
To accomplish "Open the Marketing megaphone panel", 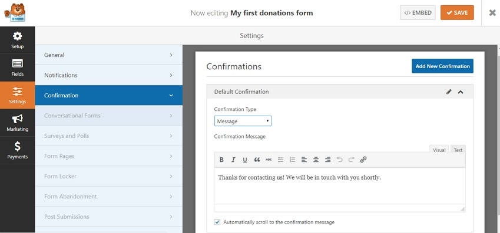I will 18,123.
